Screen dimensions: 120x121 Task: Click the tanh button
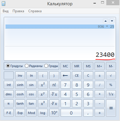pyautogui.click(x=20, y=104)
